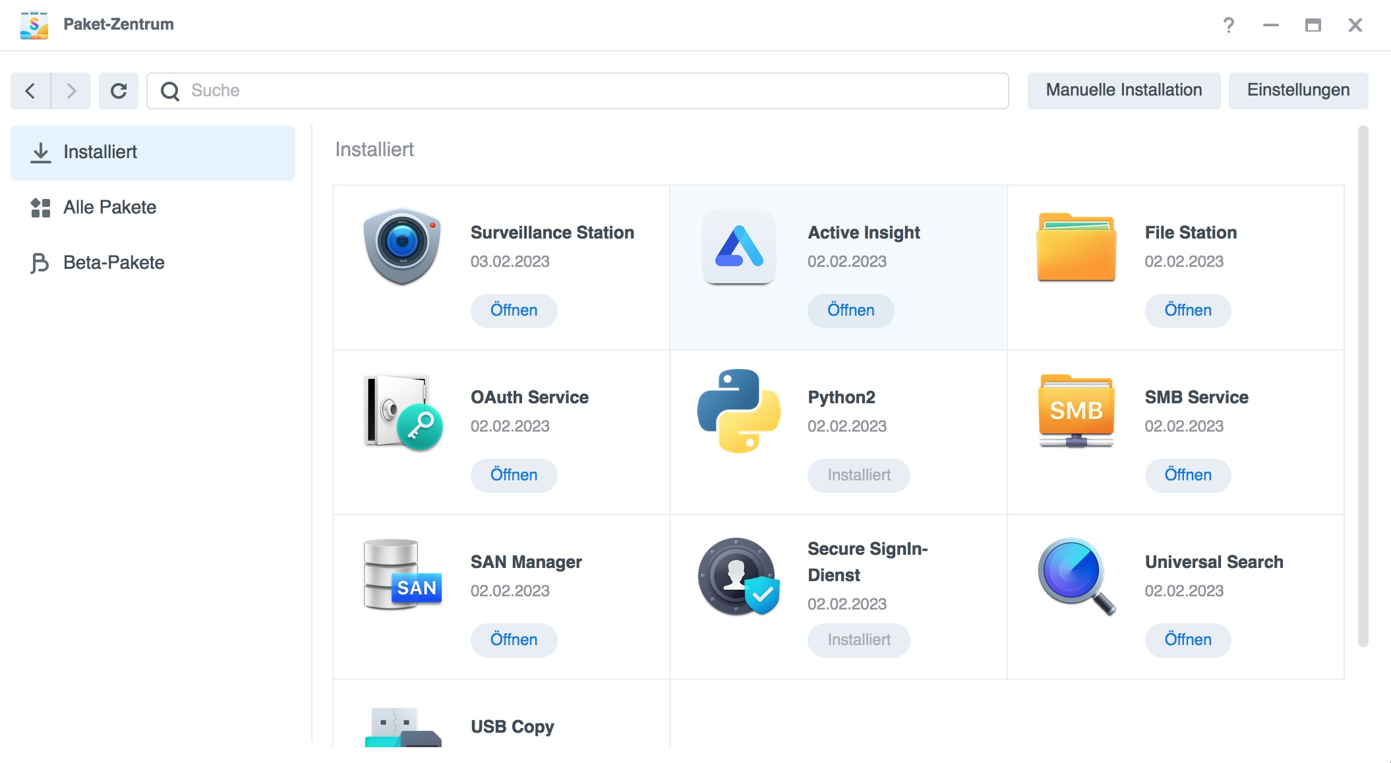Open the Einstellungen settings button
The image size is (1391, 763).
point(1297,90)
